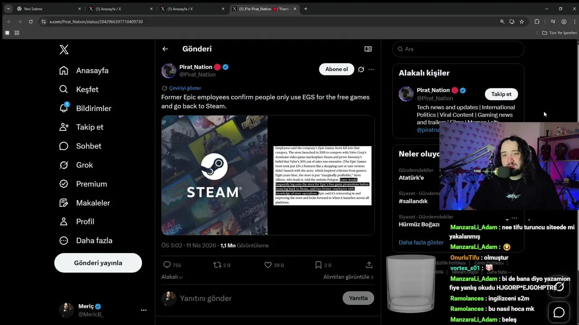This screenshot has height=325, width=579.
Task: Click the X logo in the sidebar
Action: point(64,50)
